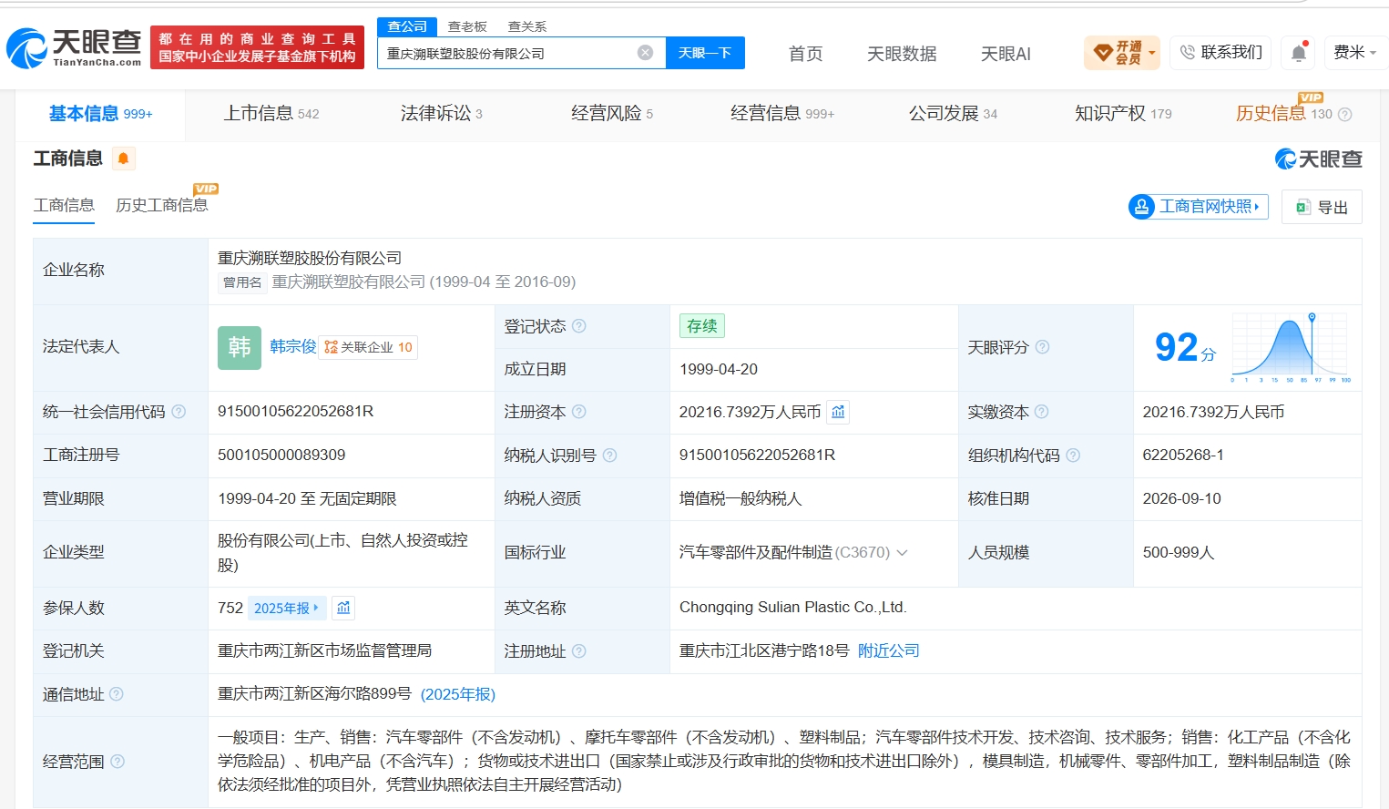This screenshot has height=809, width=1389.
Task: Click the 工商注册号 value 500105000089309
Action: point(281,455)
